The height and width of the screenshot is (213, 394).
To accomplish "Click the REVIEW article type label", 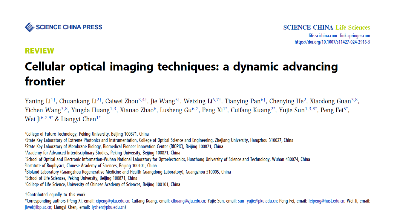I will (39, 51).
